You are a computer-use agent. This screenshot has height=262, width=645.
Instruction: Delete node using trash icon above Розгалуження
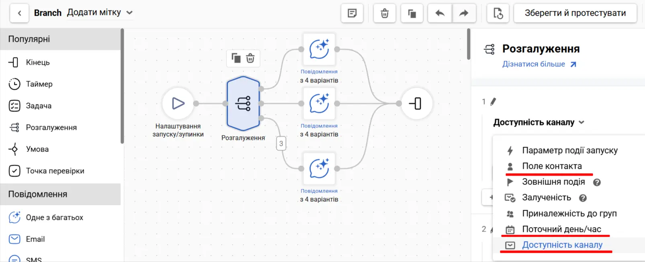click(x=250, y=58)
